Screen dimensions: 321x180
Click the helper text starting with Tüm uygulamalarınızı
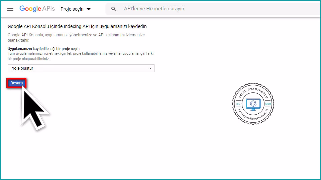point(81,56)
